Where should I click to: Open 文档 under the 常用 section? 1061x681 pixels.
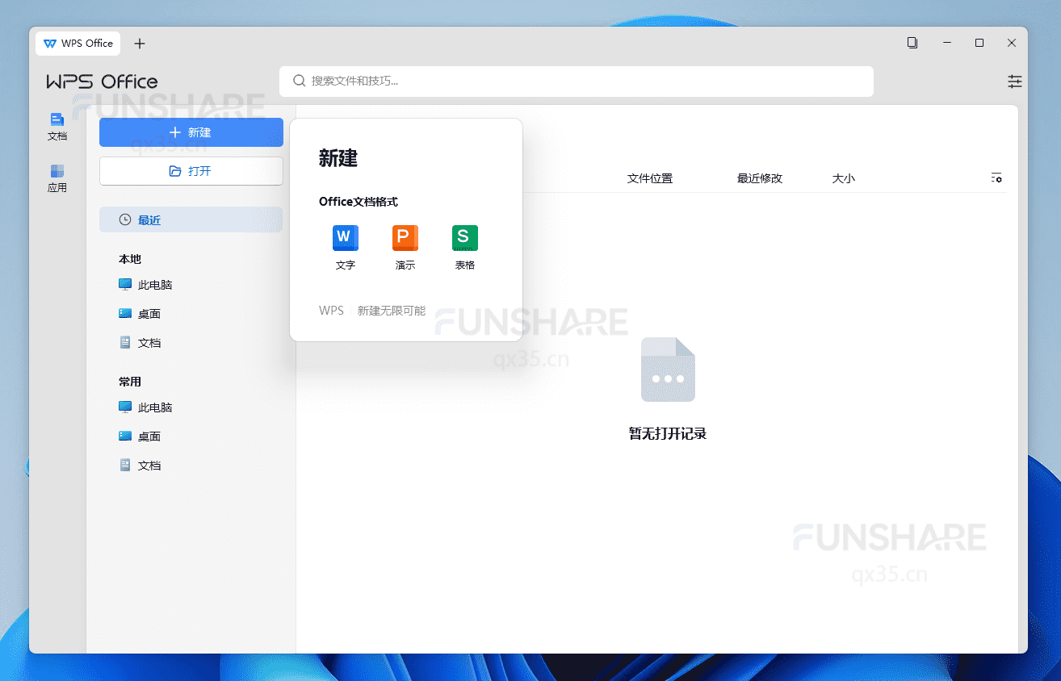click(140, 466)
